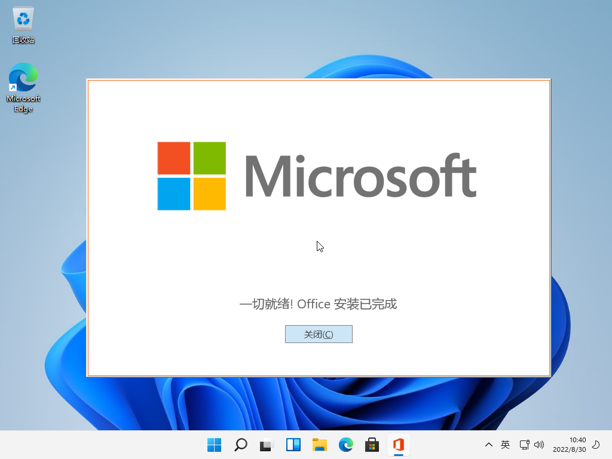Open taskbar Search magnifier

click(240, 445)
